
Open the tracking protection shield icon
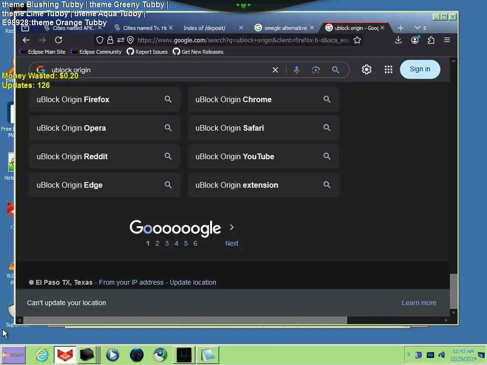tap(100, 40)
